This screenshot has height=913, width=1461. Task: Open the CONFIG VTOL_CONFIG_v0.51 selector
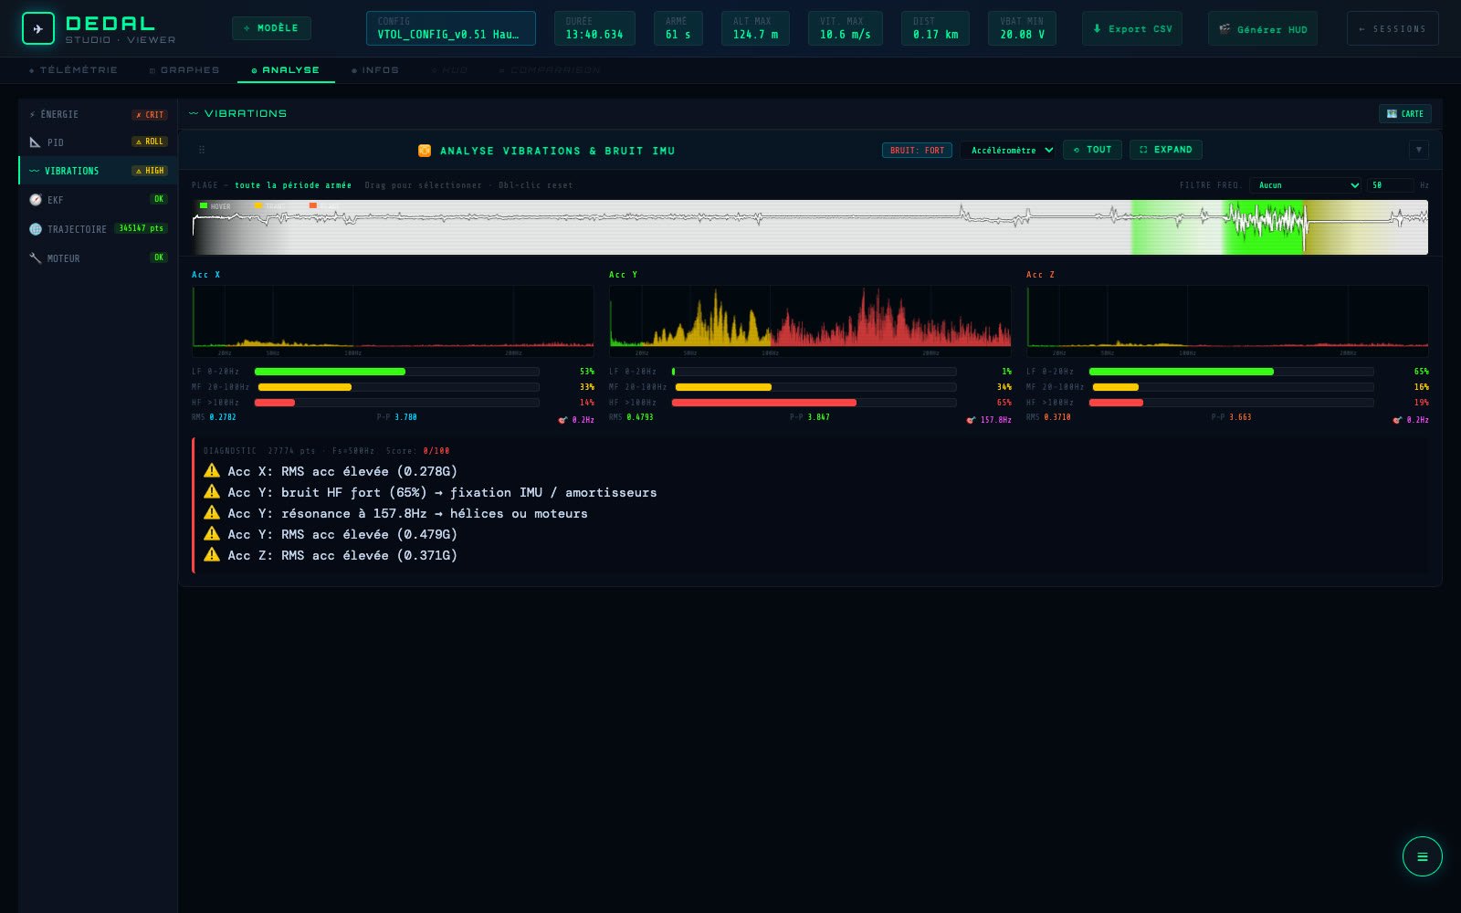(x=450, y=28)
